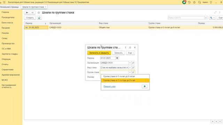Open the Администрирование section
This screenshot has width=223, height=125.
[11, 75]
